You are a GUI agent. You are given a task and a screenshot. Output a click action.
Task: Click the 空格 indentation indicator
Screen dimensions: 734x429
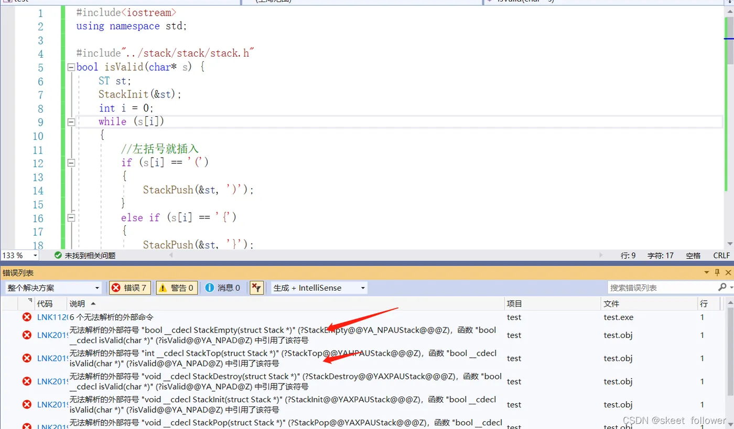pyautogui.click(x=693, y=256)
